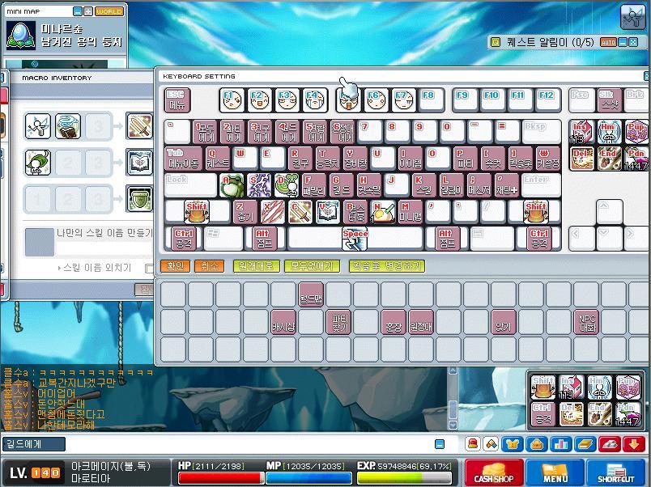Click the red keyboard settings button
651x487 pixels.
610,444
